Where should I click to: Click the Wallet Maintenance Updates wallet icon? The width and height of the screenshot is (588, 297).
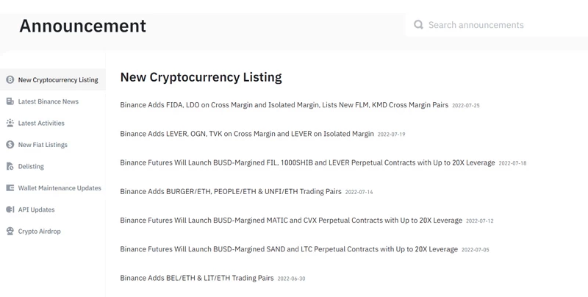[x=10, y=188]
